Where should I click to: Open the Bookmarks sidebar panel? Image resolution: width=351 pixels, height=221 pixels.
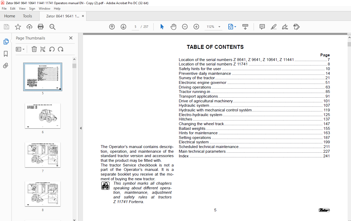click(x=6, y=54)
